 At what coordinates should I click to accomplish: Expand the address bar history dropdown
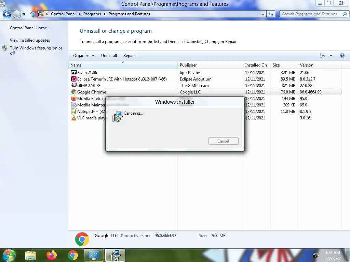263,14
